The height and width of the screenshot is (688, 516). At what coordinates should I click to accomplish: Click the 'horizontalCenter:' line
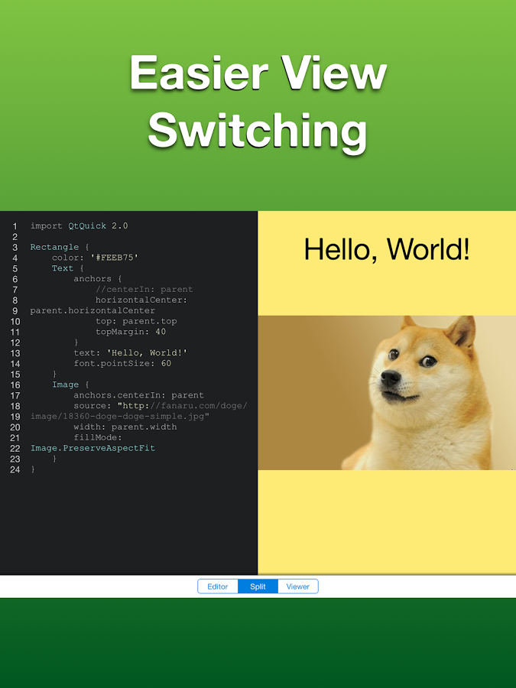[141, 300]
